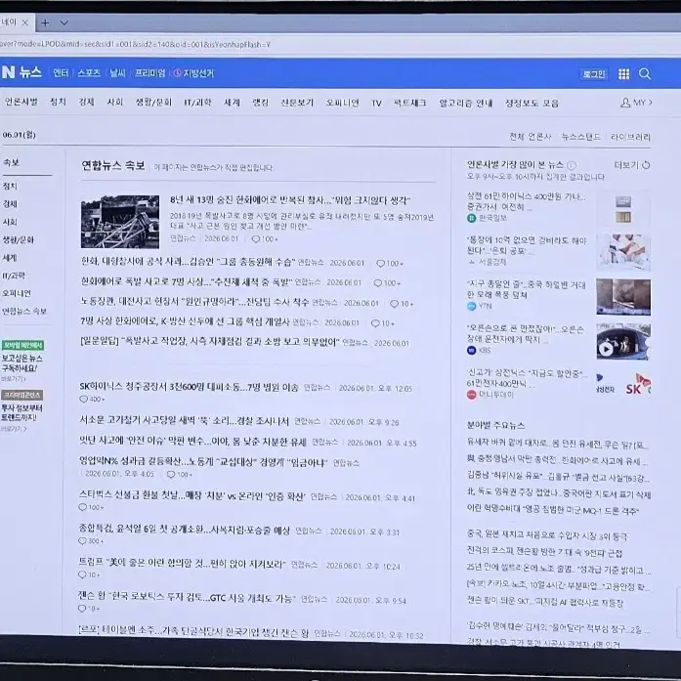The height and width of the screenshot is (681, 681).
Task: Open the 보고싶은 뉴스 구독하세요 banner
Action: [x=22, y=362]
